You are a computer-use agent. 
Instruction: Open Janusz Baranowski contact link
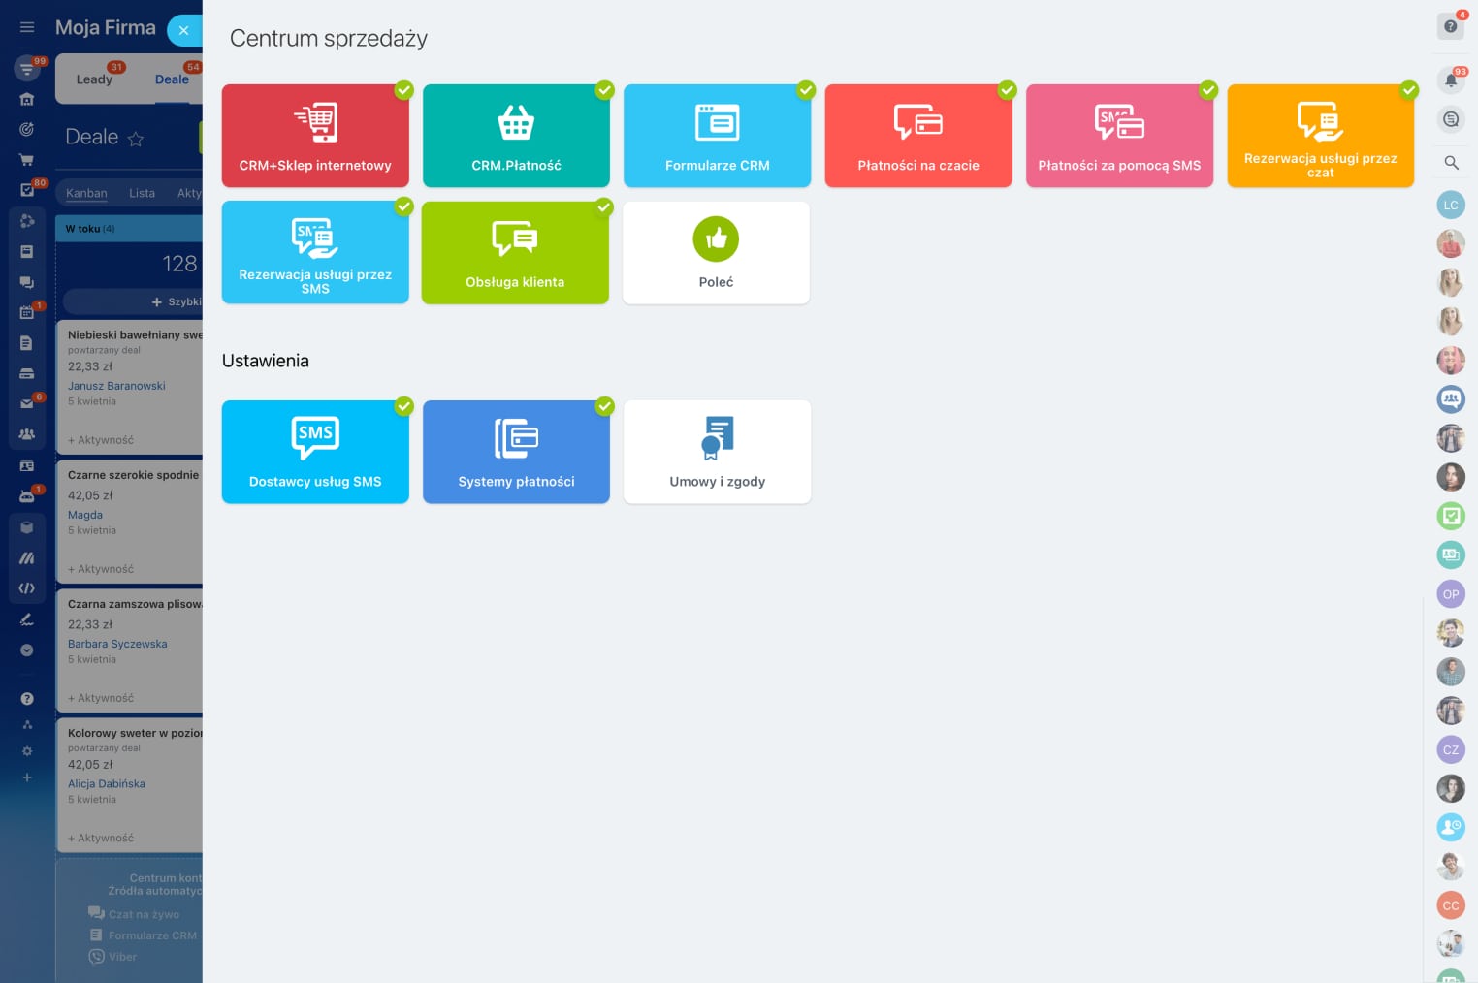(x=116, y=386)
